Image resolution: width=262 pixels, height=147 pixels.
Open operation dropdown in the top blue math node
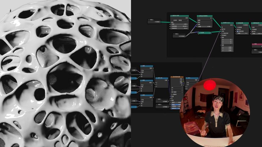click(x=147, y=71)
